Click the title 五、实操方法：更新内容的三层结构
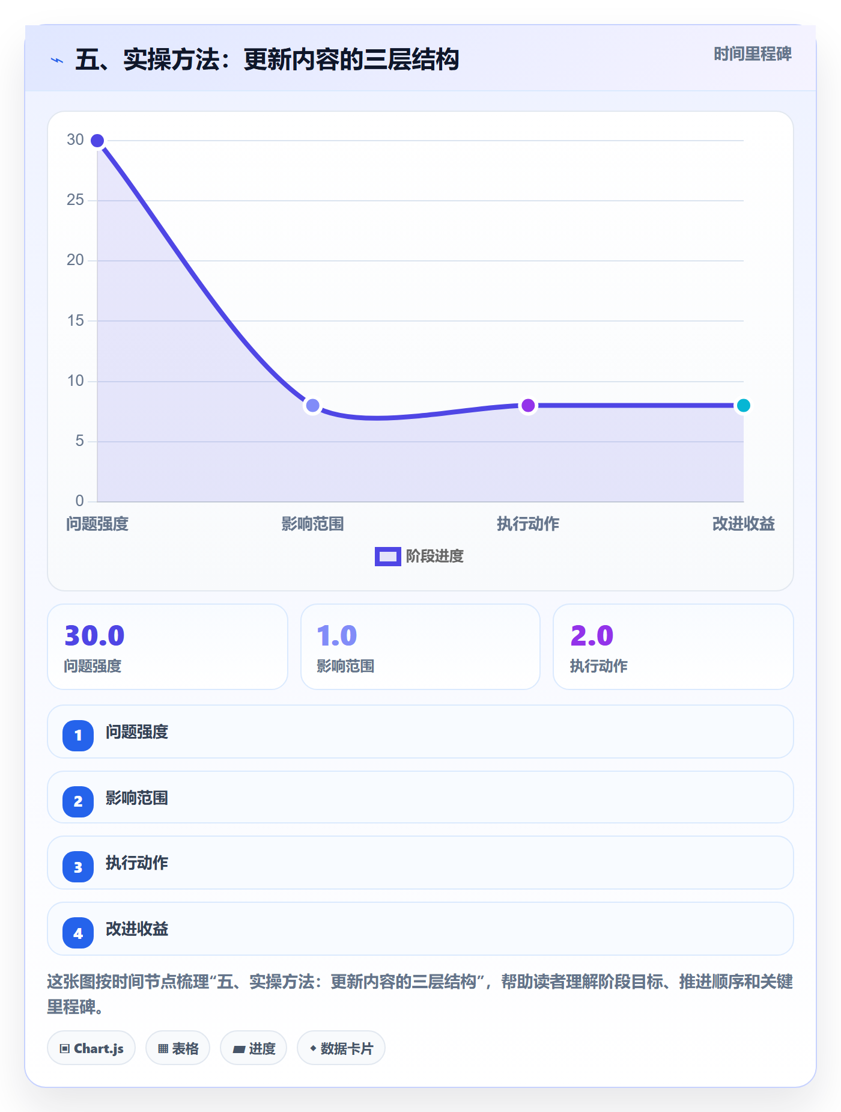This screenshot has width=841, height=1112. [267, 60]
